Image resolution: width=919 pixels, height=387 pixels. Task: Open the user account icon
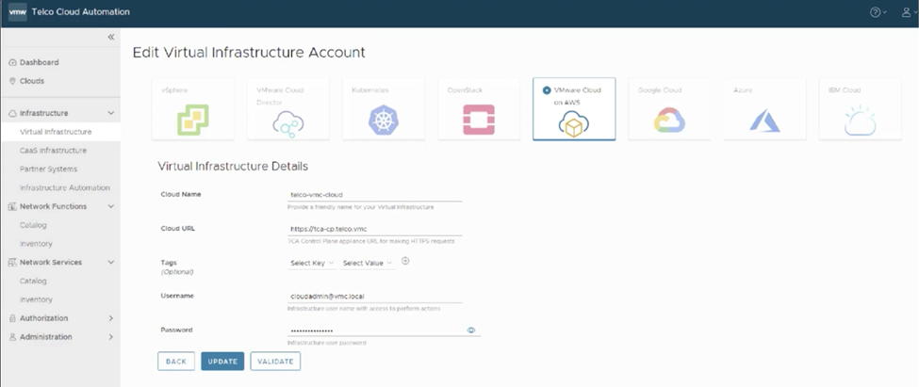pyautogui.click(x=906, y=12)
